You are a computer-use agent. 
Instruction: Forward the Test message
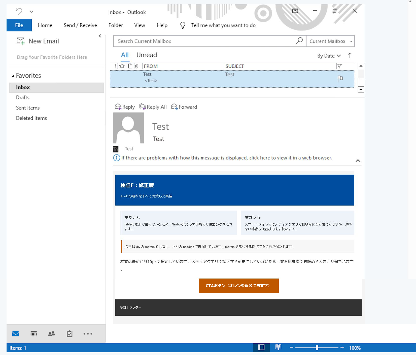click(x=184, y=107)
